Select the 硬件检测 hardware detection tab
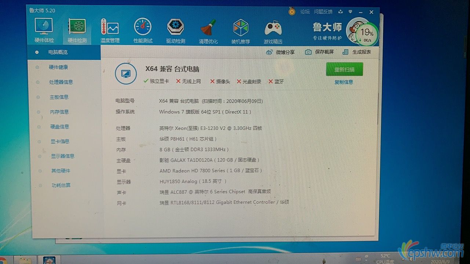470x264 pixels. pyautogui.click(x=77, y=31)
